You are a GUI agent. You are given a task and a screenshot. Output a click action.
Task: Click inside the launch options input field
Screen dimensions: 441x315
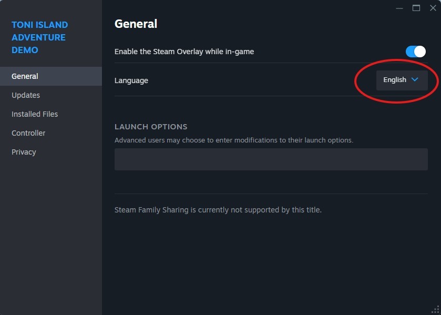(x=271, y=159)
